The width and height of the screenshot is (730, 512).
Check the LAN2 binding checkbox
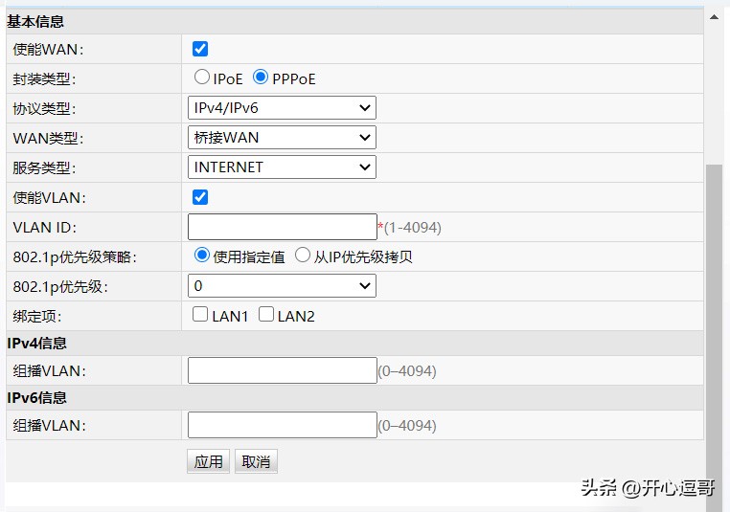click(266, 314)
